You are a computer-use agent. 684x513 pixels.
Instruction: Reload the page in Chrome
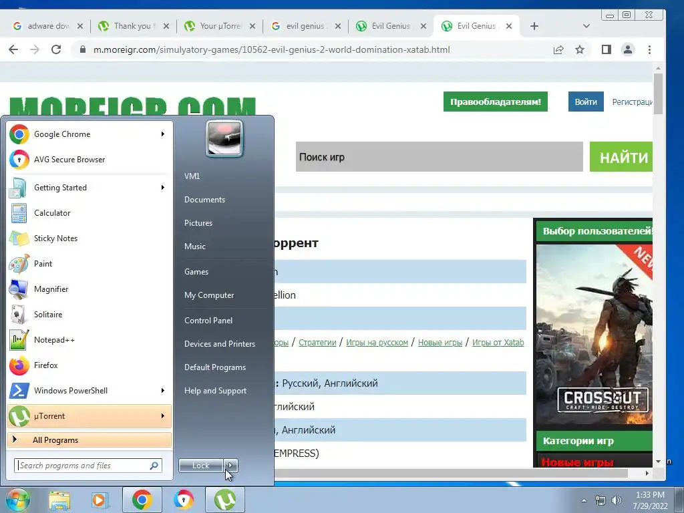click(x=56, y=49)
